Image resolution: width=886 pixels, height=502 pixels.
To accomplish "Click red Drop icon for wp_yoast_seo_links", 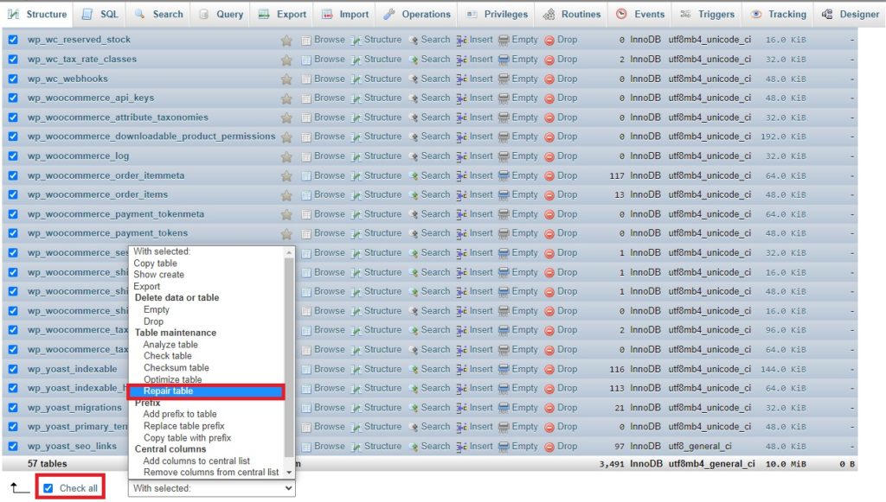I will [549, 447].
